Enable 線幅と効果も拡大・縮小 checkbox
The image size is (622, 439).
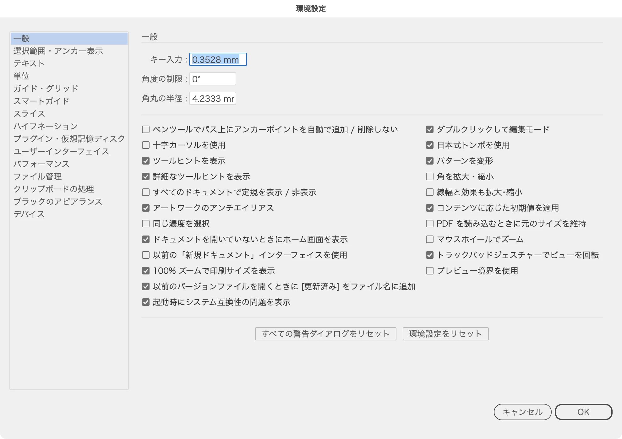pos(430,192)
